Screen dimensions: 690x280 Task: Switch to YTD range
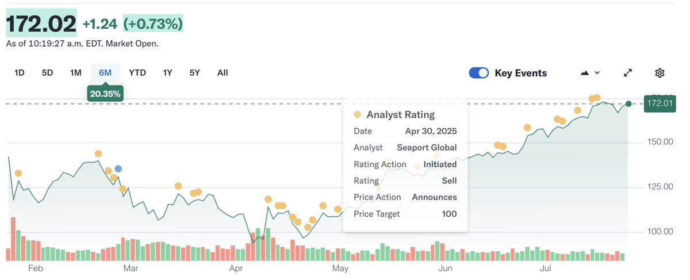coord(137,72)
